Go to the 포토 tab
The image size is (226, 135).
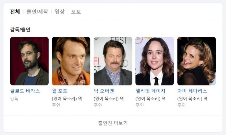(76, 12)
